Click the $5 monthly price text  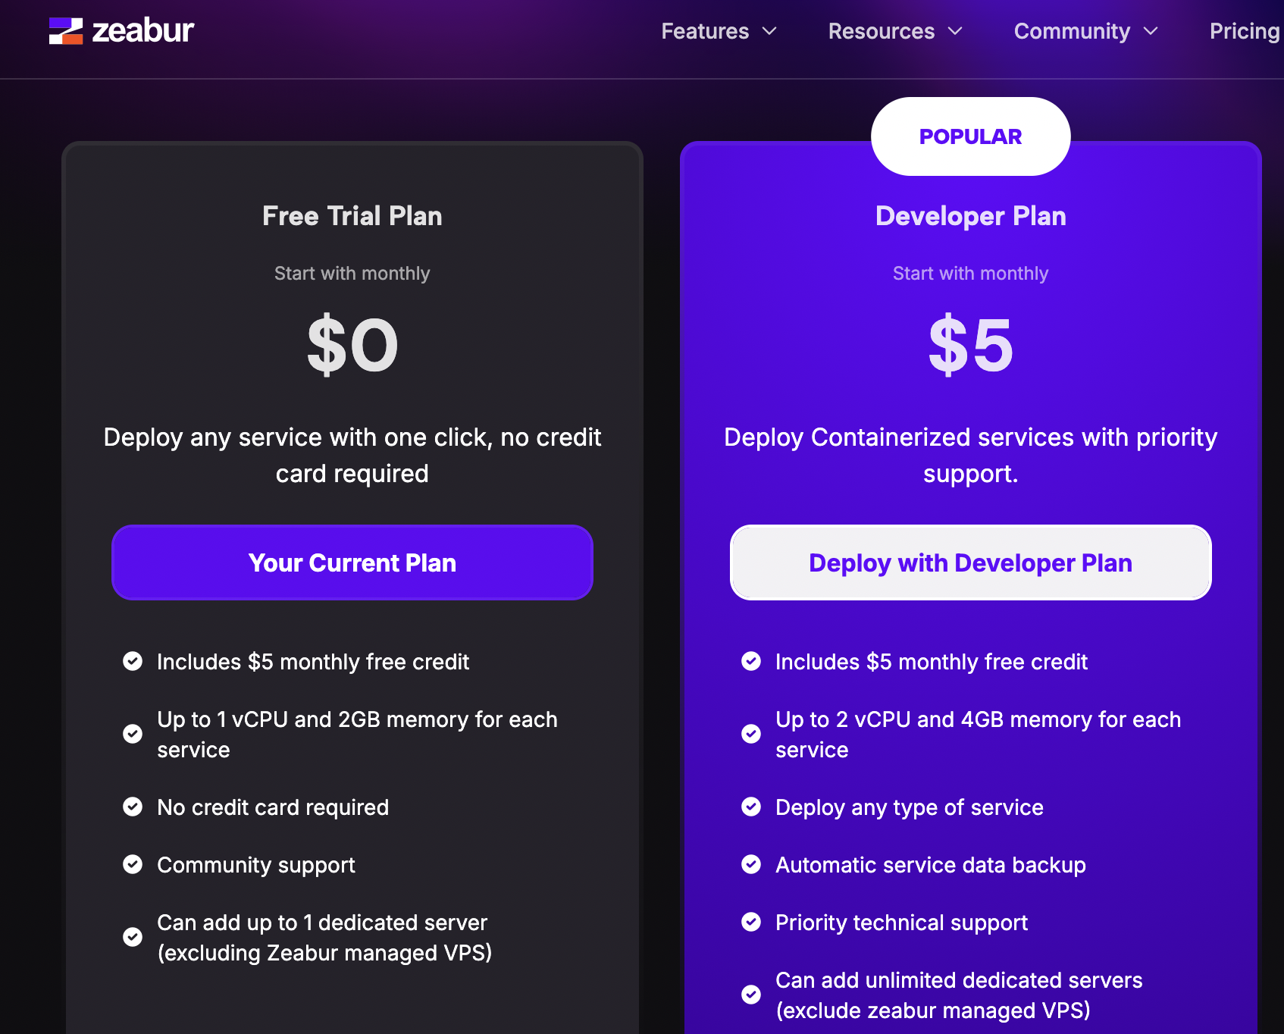pyautogui.click(x=970, y=345)
